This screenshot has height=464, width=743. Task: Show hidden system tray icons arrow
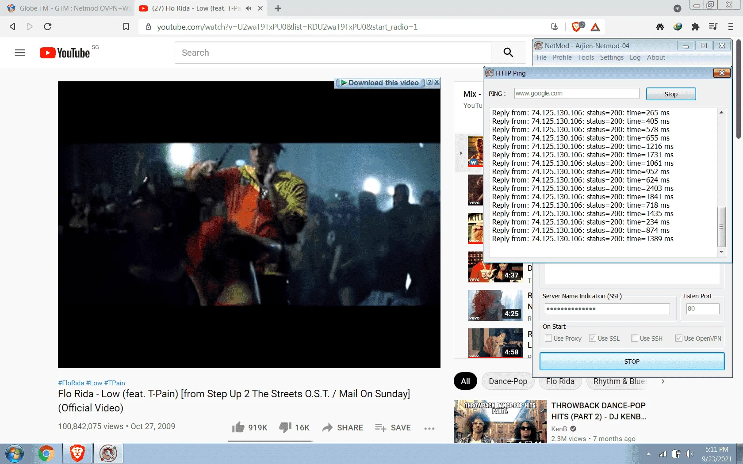(648, 454)
